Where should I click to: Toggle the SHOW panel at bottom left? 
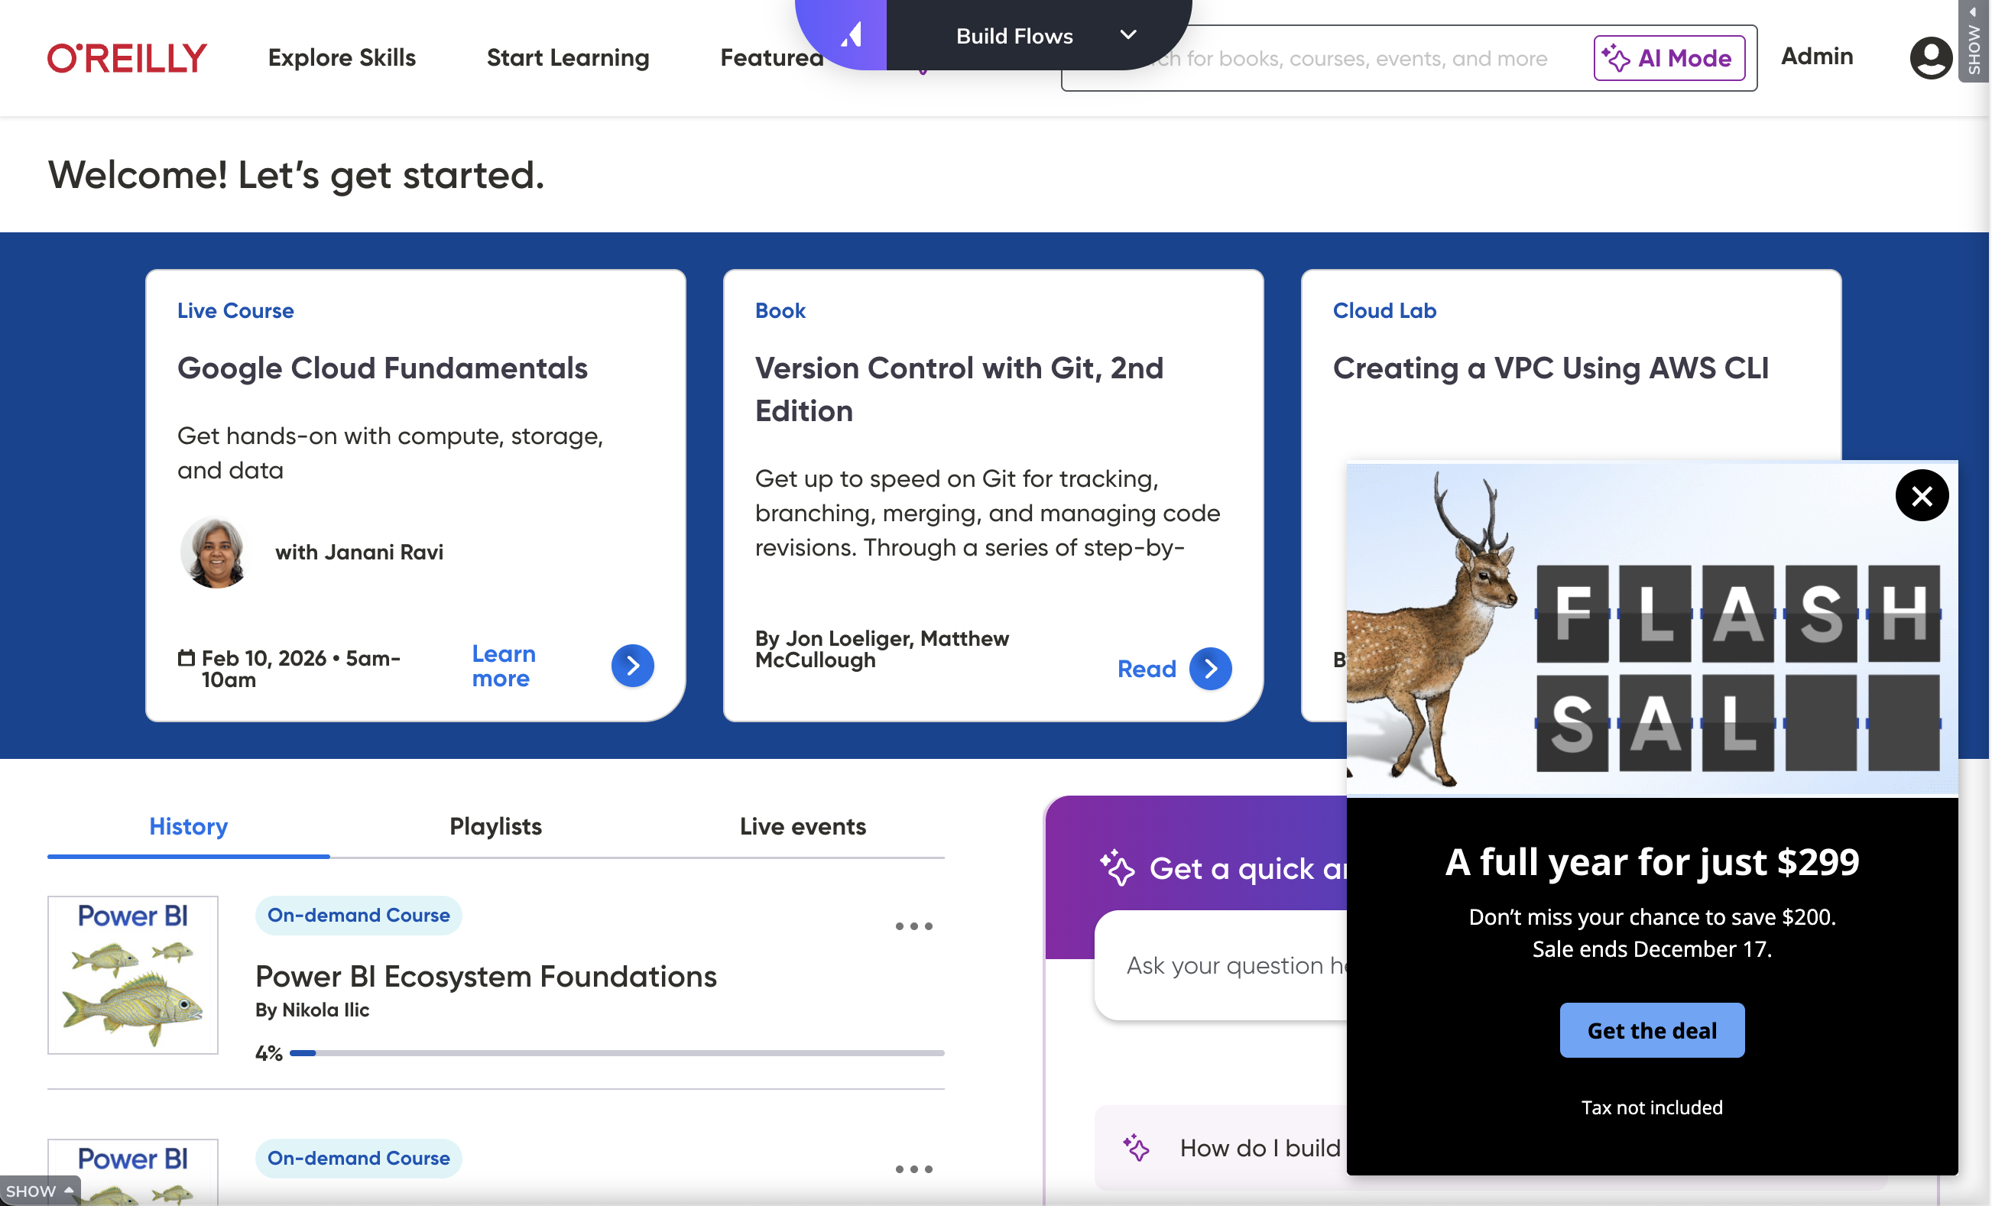(x=39, y=1191)
